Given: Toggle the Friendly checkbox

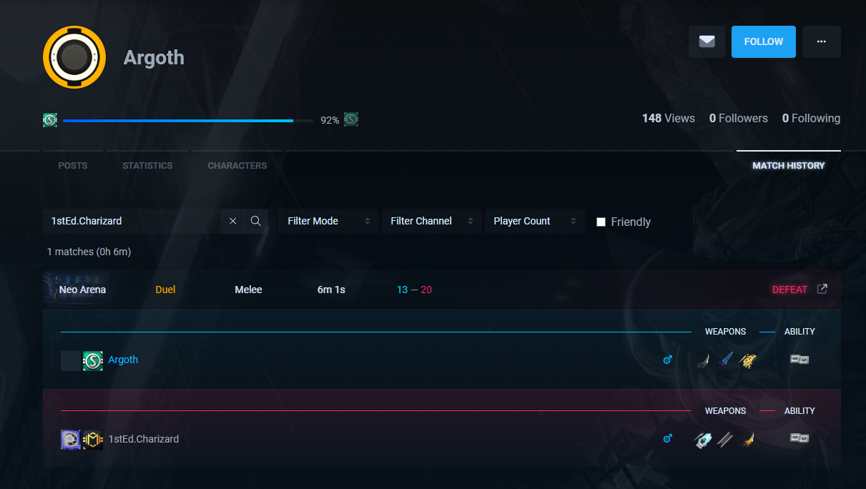Looking at the screenshot, I should point(601,222).
